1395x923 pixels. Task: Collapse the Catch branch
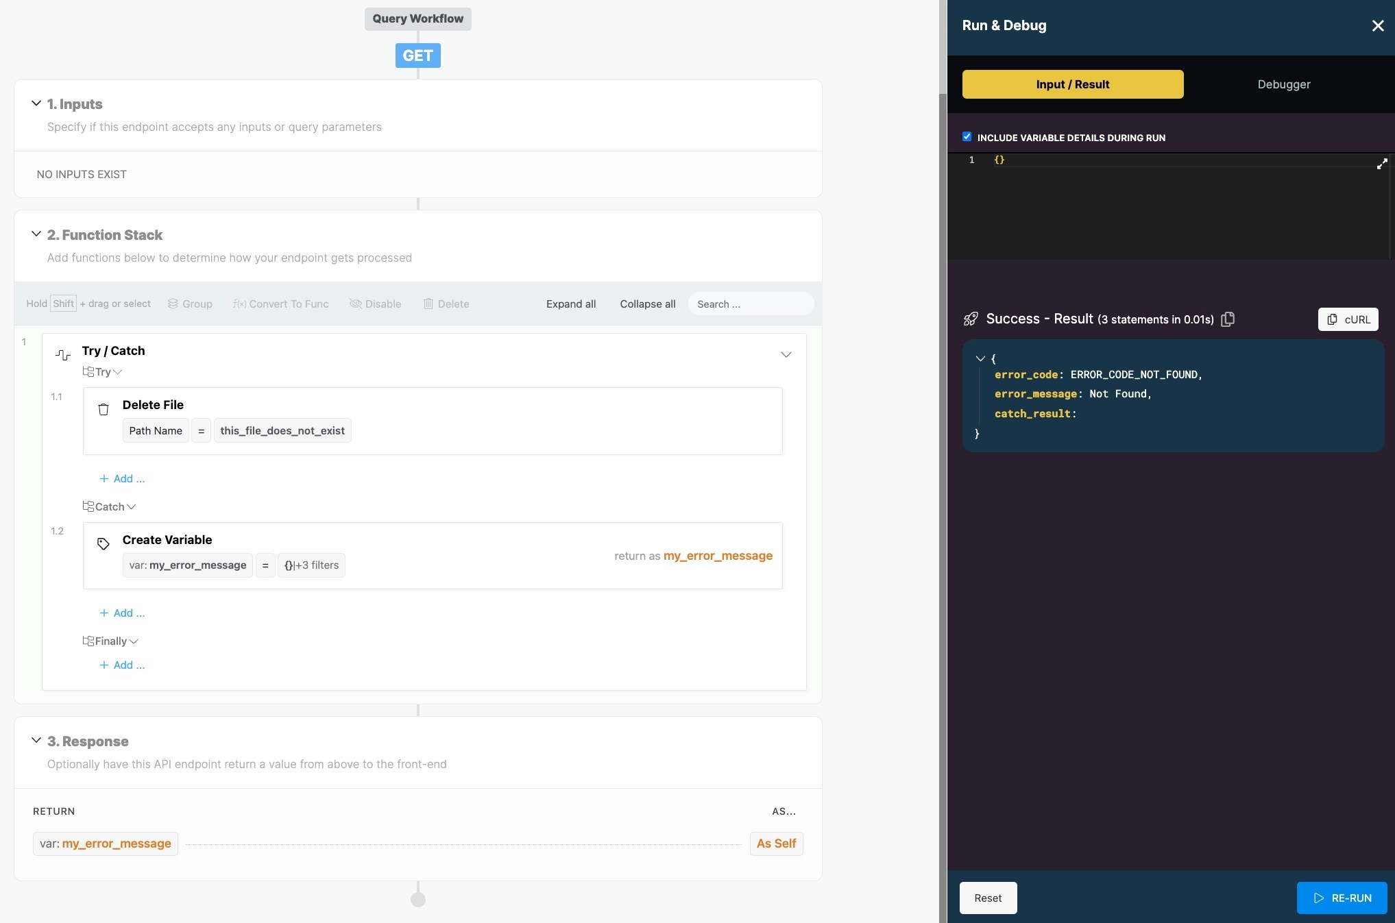(x=132, y=507)
